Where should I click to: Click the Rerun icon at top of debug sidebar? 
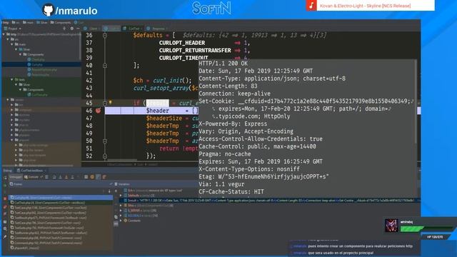click(x=6, y=178)
